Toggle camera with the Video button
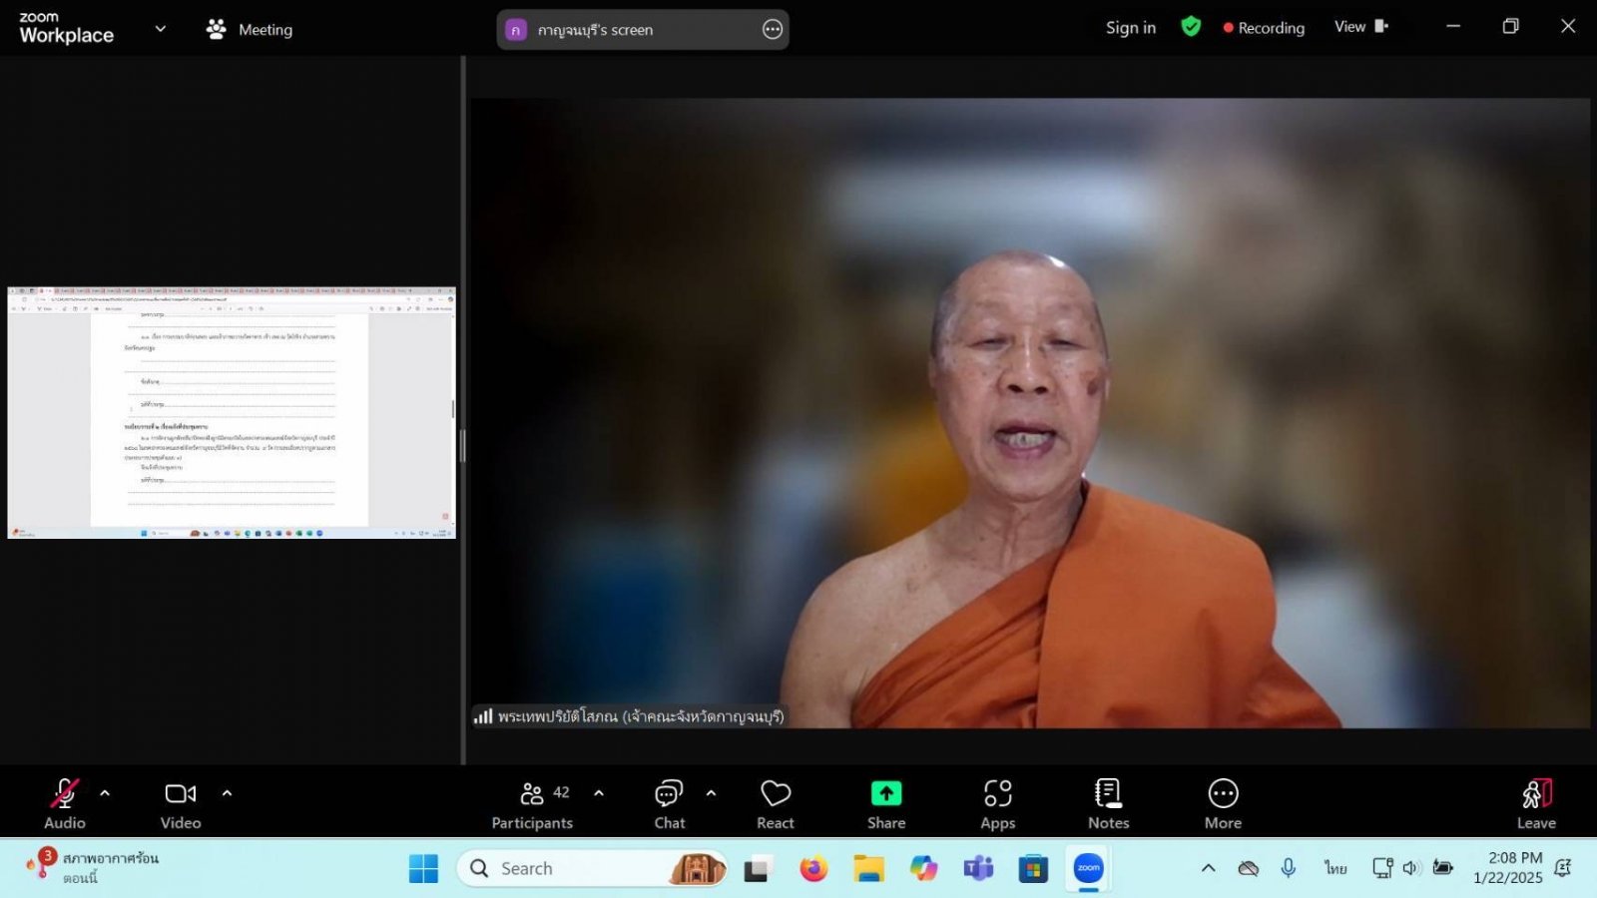 pos(181,804)
